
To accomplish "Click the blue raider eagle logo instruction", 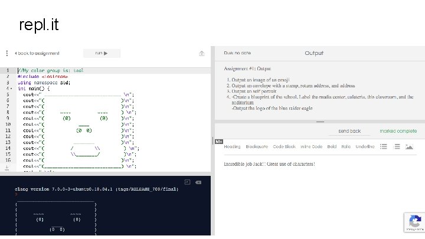I will coord(272,108).
